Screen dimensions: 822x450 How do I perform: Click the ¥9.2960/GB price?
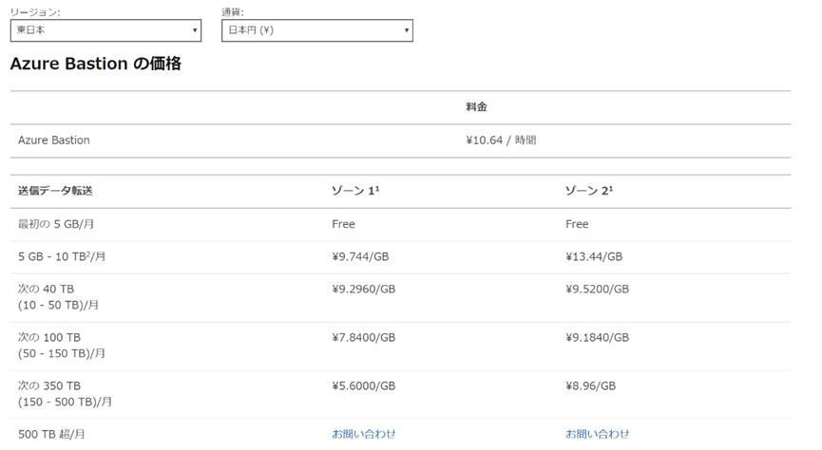pyautogui.click(x=363, y=290)
